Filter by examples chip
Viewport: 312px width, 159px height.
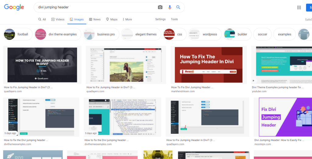click(x=285, y=34)
